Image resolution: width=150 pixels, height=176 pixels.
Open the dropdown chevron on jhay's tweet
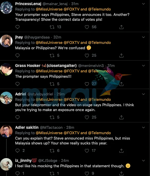[144, 37]
